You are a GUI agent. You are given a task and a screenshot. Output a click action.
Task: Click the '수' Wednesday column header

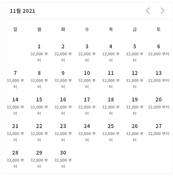pyautogui.click(x=87, y=29)
